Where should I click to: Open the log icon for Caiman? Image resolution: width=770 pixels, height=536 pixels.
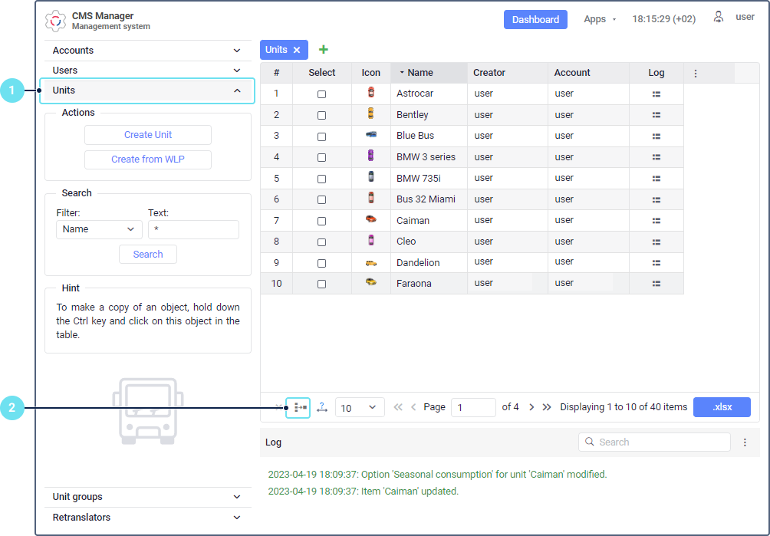(656, 221)
